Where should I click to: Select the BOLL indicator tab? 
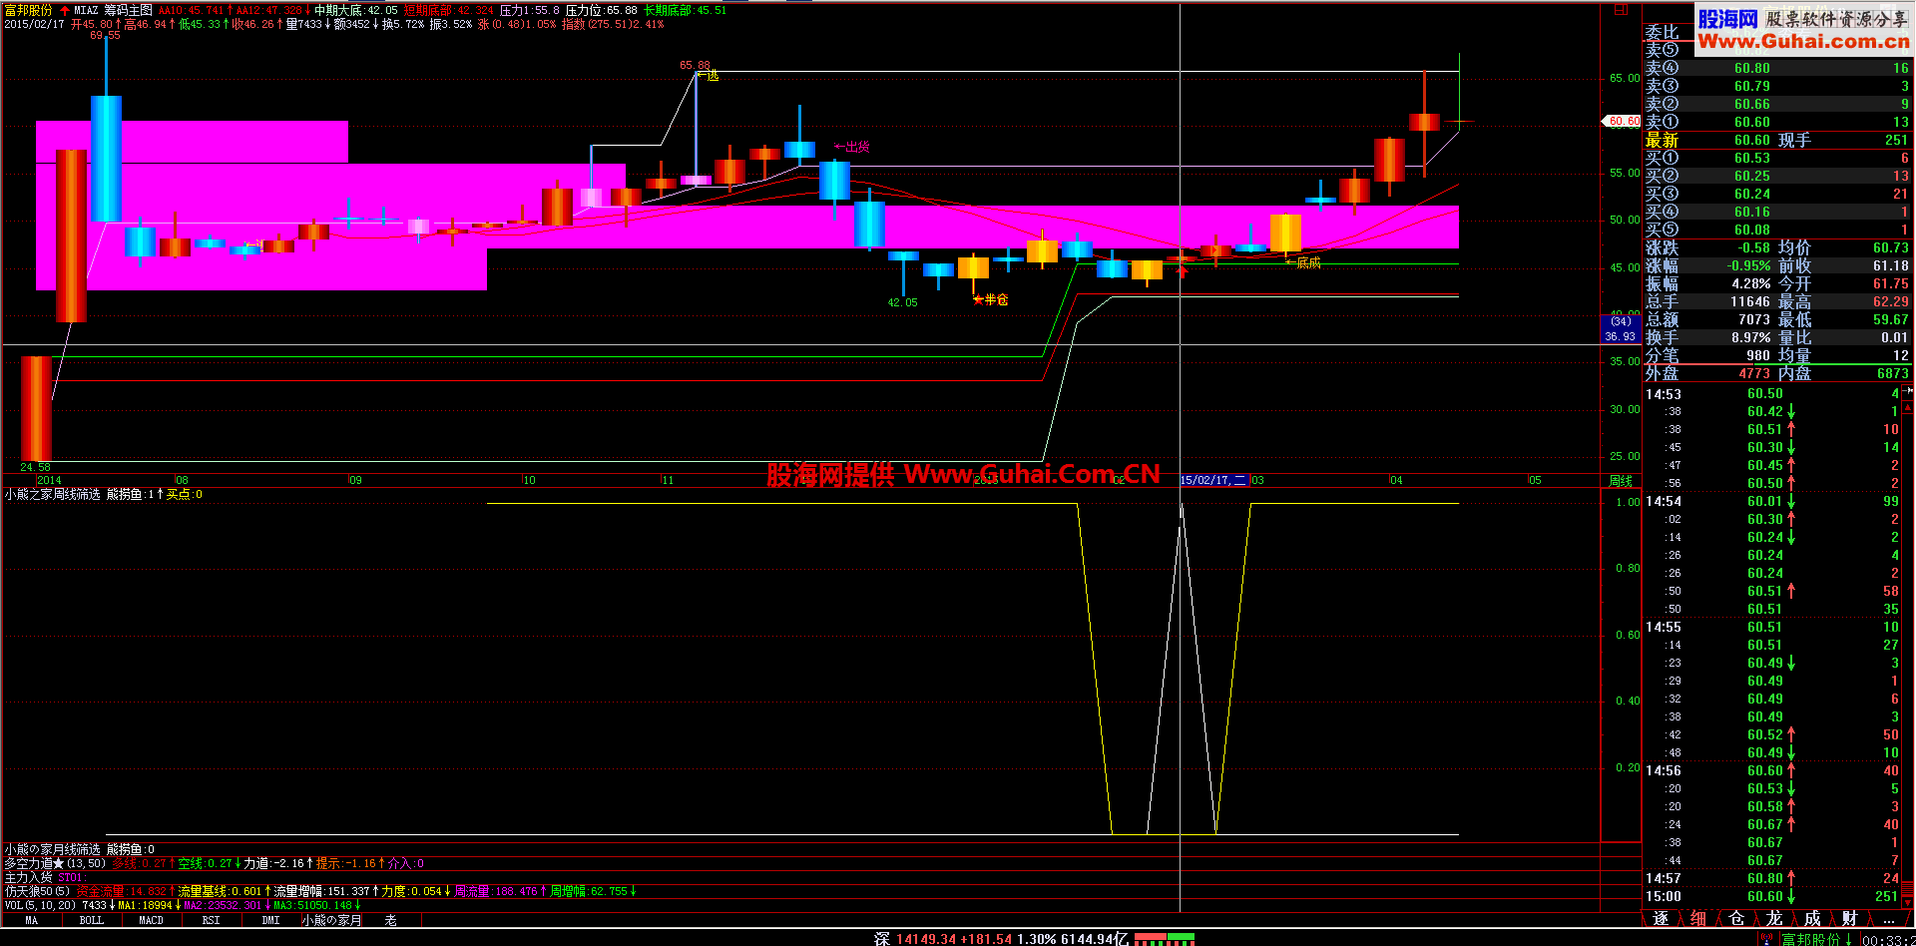[91, 920]
